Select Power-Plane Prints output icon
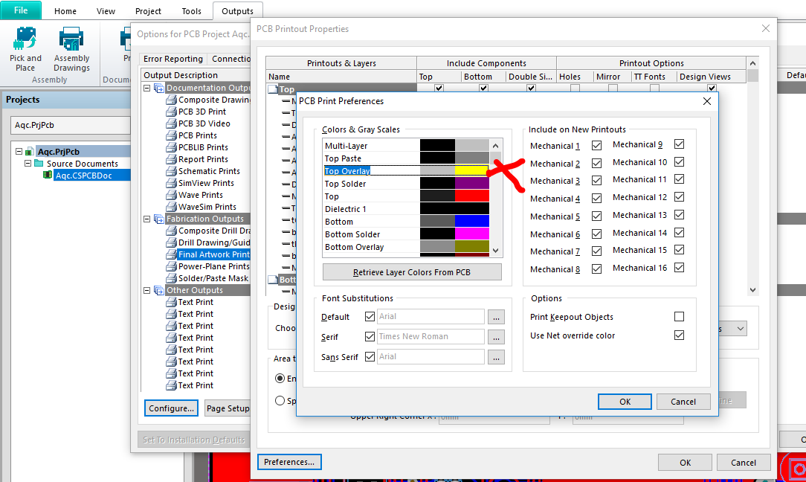Viewport: 806px width, 482px height. coord(171,266)
